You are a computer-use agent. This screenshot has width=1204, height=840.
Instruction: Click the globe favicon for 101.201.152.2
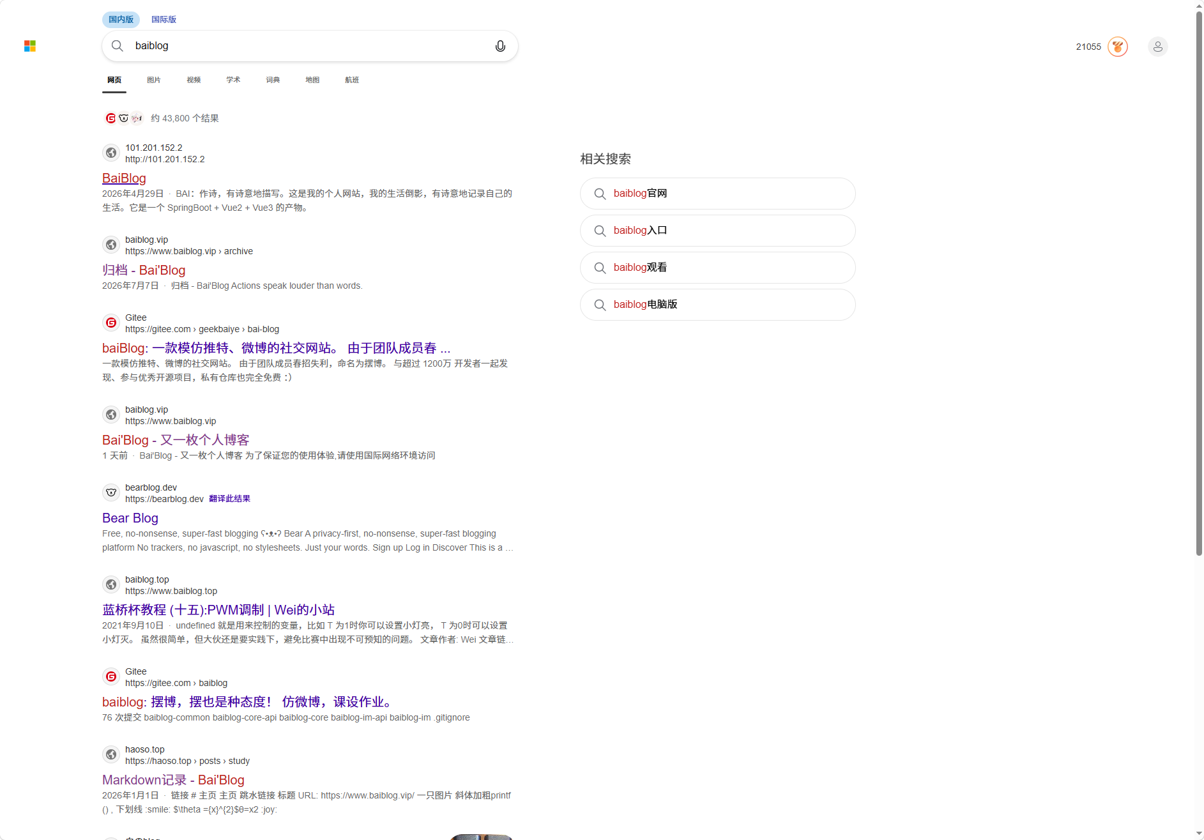click(x=111, y=153)
